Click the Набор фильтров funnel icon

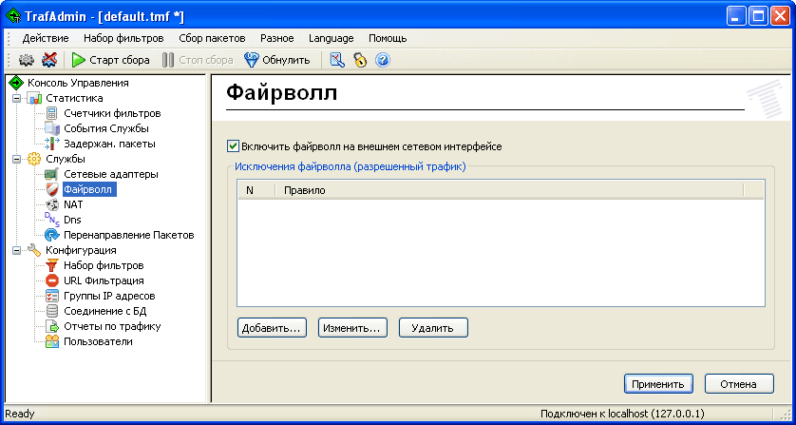[52, 265]
